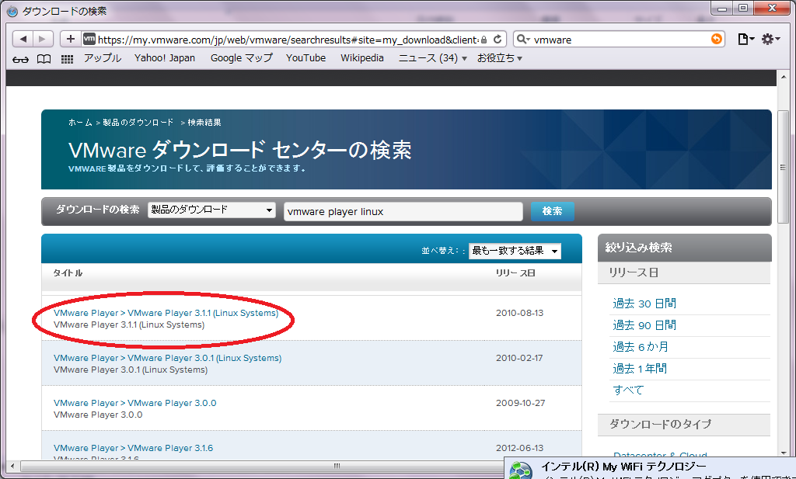Click the ダウンロードのタイプ section heading

click(660, 425)
